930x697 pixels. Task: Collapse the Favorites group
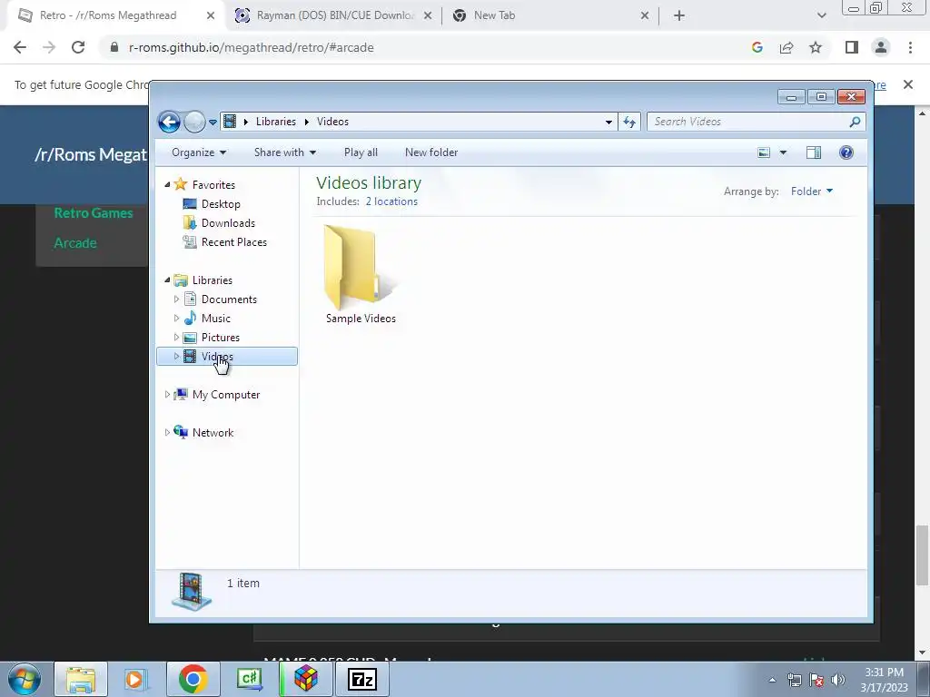tap(167, 185)
